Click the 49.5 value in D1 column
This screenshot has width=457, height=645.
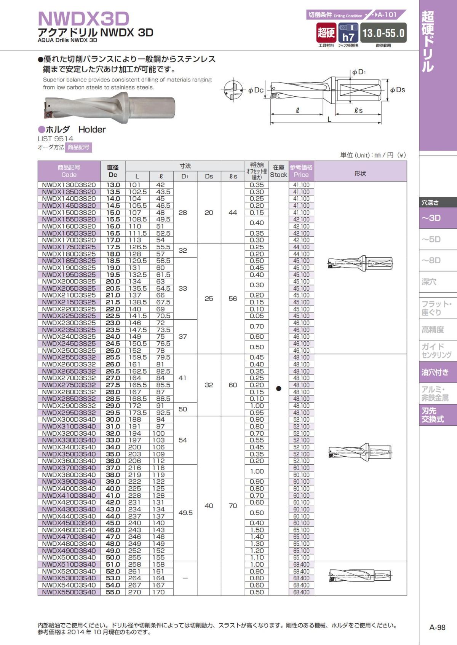(x=185, y=513)
